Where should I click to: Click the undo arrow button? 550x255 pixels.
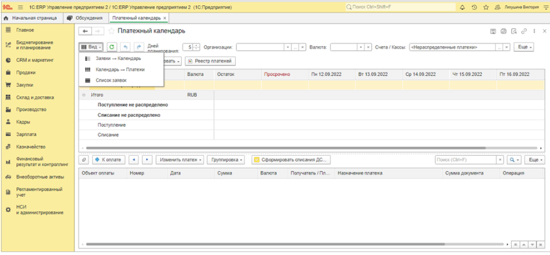click(x=126, y=47)
